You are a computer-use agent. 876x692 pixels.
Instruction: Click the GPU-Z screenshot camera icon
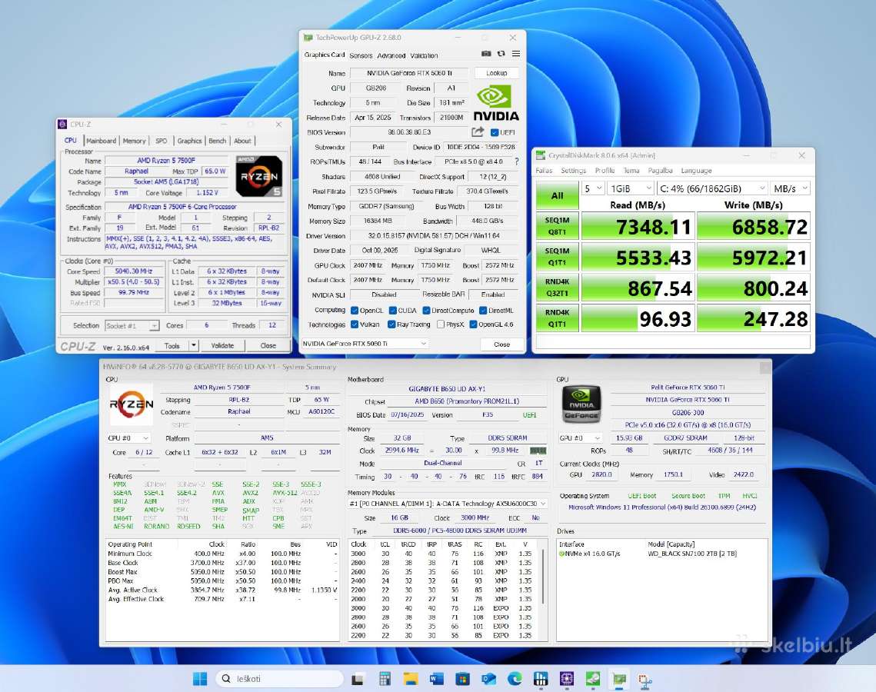[x=486, y=54]
